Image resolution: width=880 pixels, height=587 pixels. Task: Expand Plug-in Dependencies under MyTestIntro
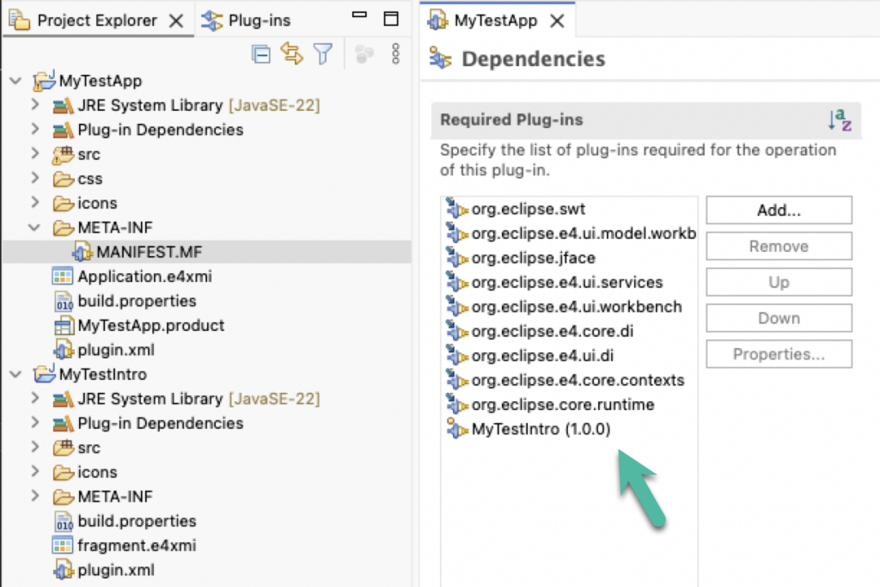click(35, 423)
